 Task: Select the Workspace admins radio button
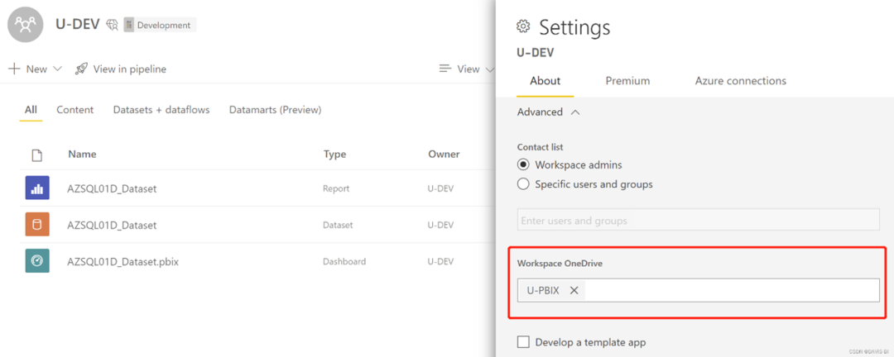pos(523,165)
